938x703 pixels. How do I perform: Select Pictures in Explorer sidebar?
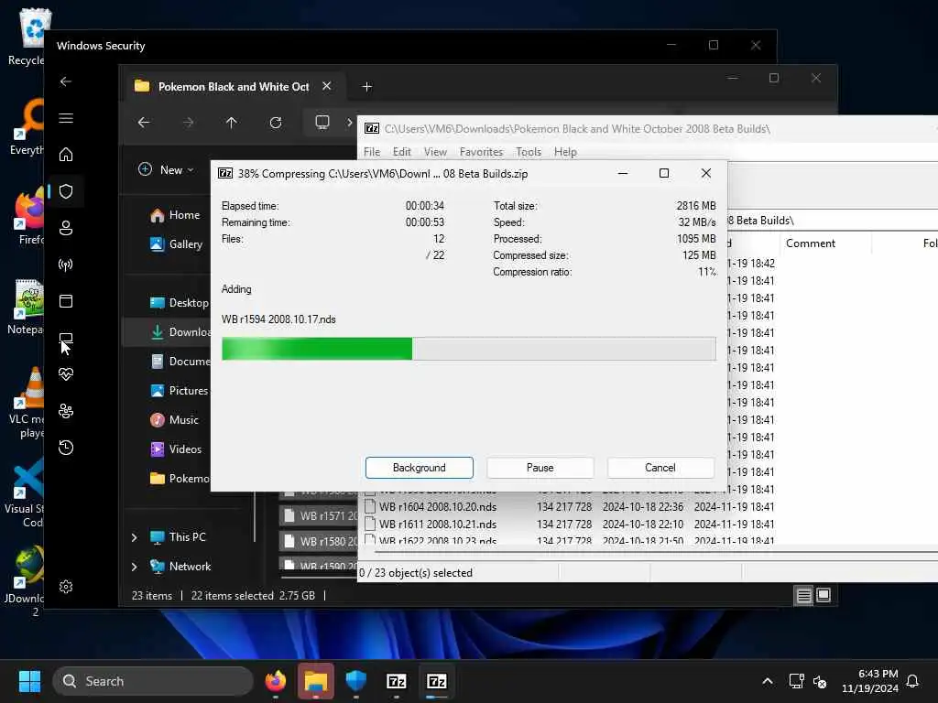179,390
